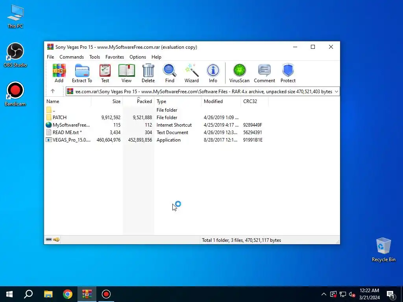Start VirusScan from the toolbar

(x=239, y=73)
